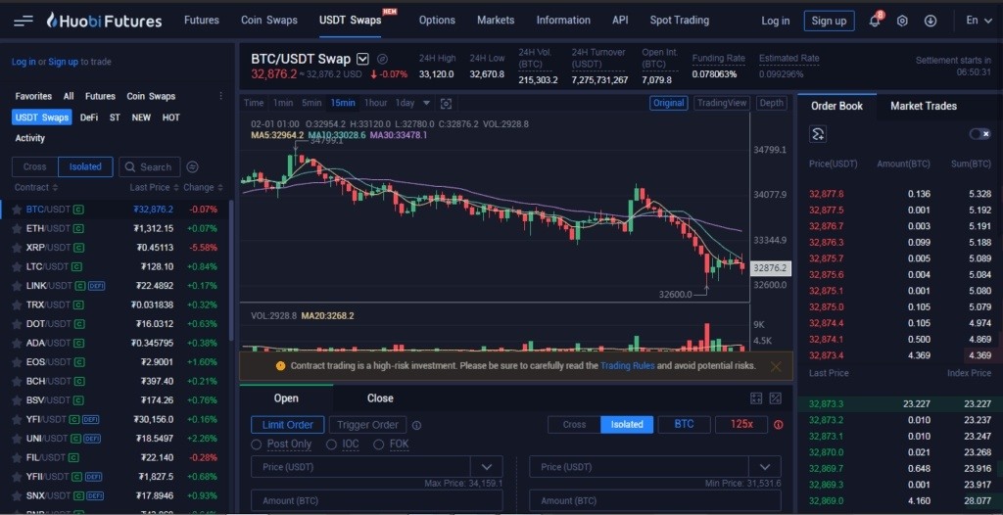Close the risk warning banner

tap(776, 366)
